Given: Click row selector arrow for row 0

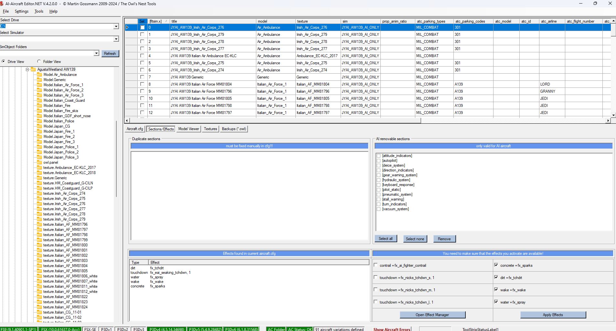Looking at the screenshot, I should pyautogui.click(x=127, y=27).
